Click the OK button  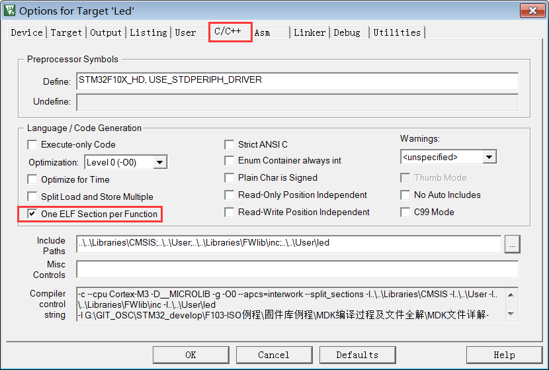[x=190, y=355]
